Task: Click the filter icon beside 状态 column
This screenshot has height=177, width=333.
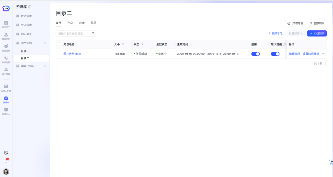Action: coord(143,44)
